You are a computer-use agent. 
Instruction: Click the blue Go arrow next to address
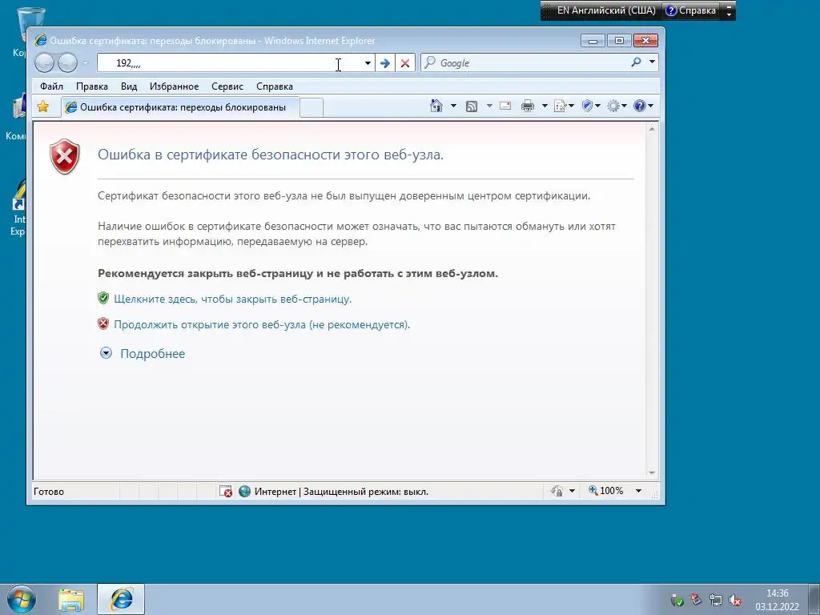coord(385,63)
